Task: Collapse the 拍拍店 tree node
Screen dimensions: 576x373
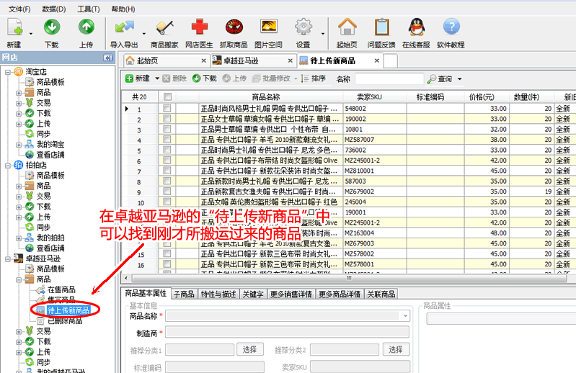Action: 8,166
